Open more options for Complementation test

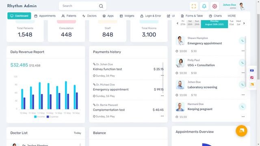click(x=162, y=116)
